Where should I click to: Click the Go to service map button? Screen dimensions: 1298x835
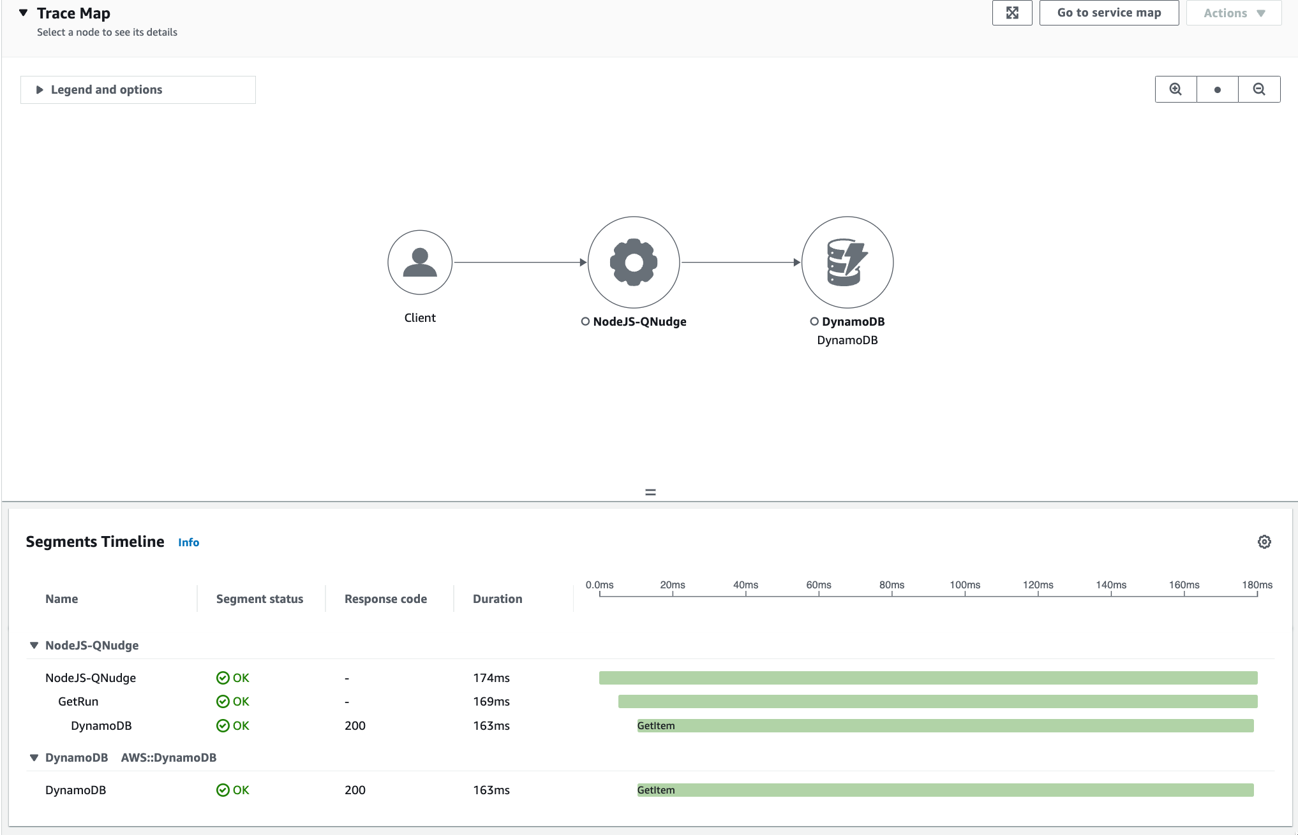1108,12
